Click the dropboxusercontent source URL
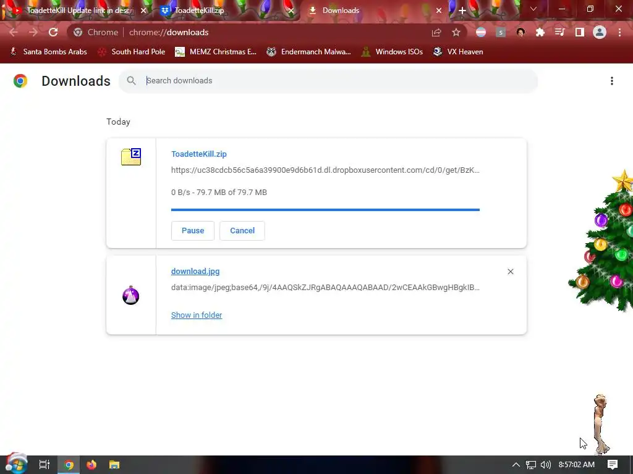The image size is (633, 474). [325, 170]
